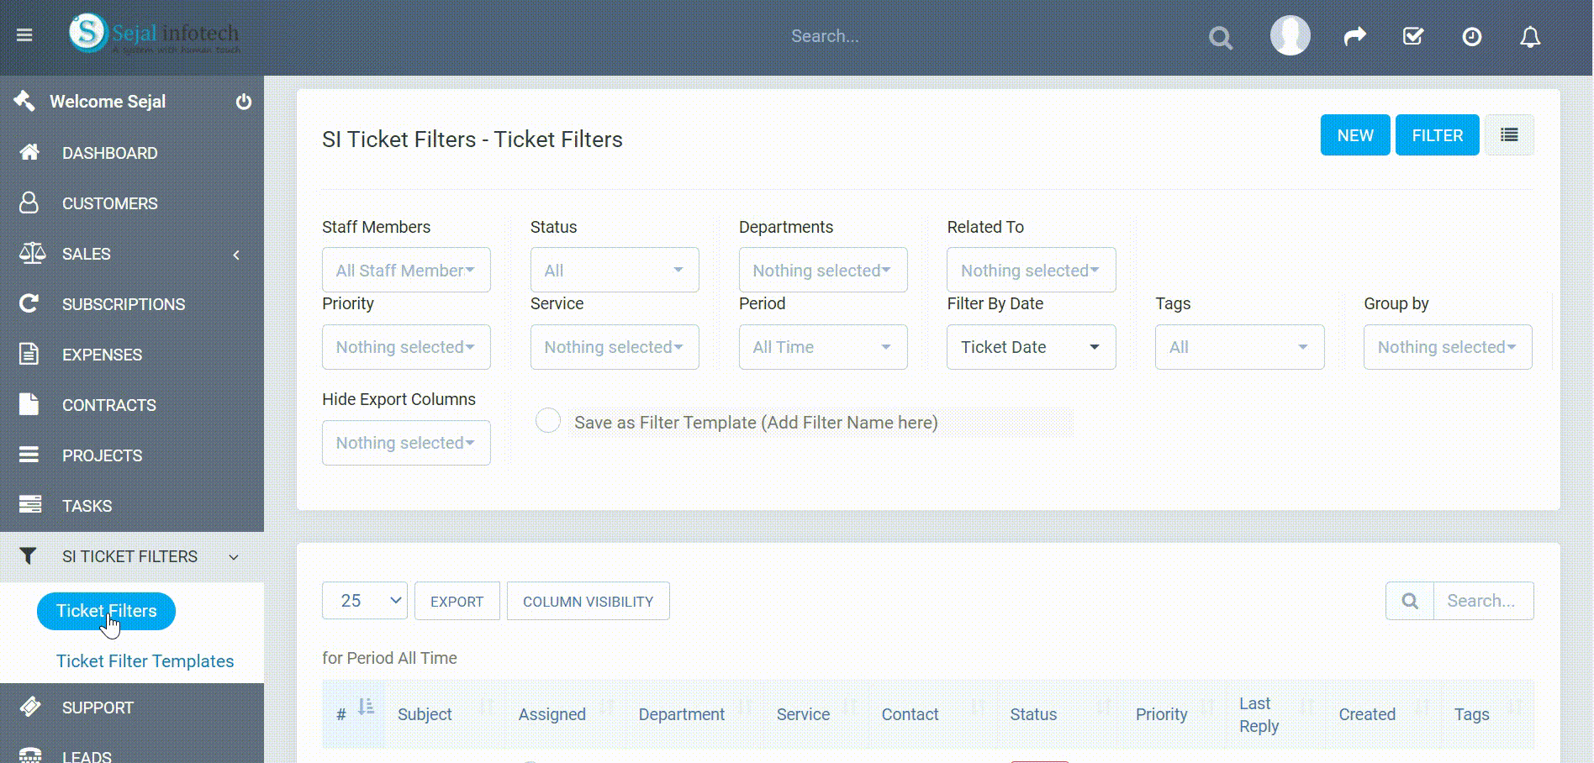Open the to-do checklist icon

(1413, 36)
